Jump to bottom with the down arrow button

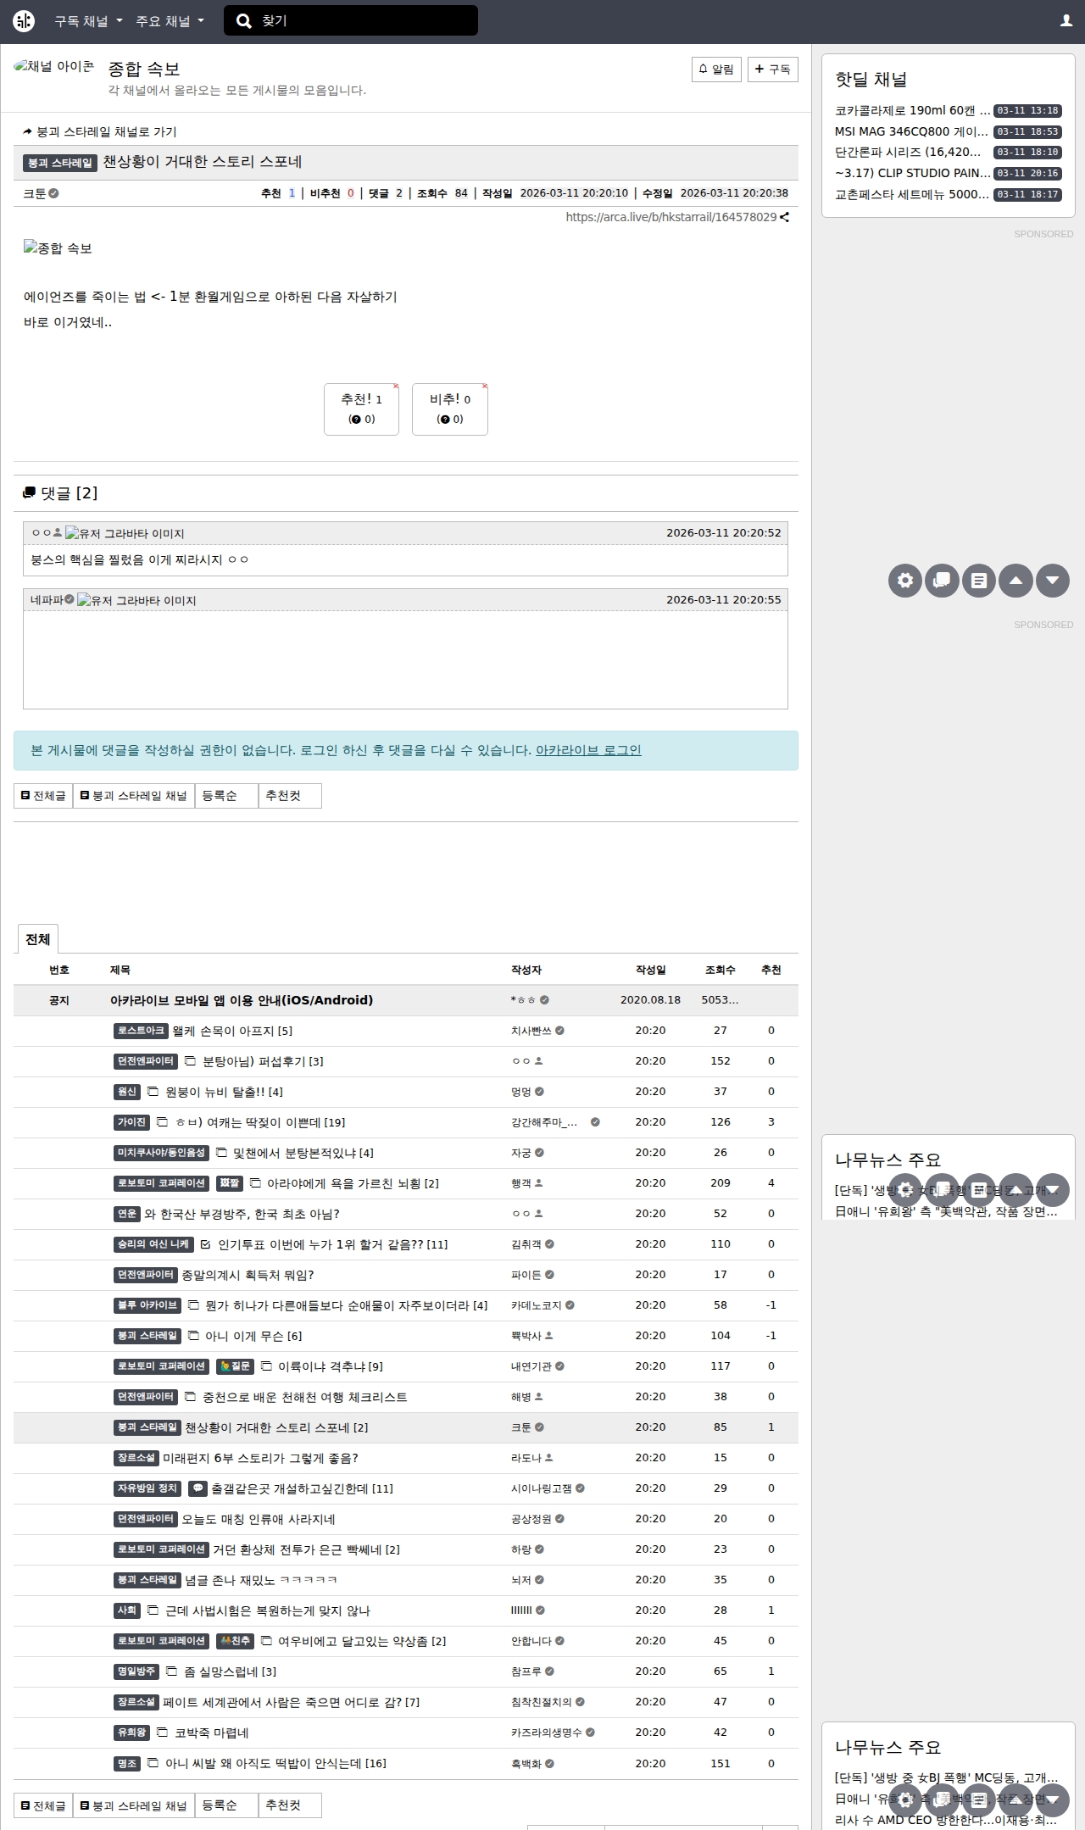point(1053,581)
